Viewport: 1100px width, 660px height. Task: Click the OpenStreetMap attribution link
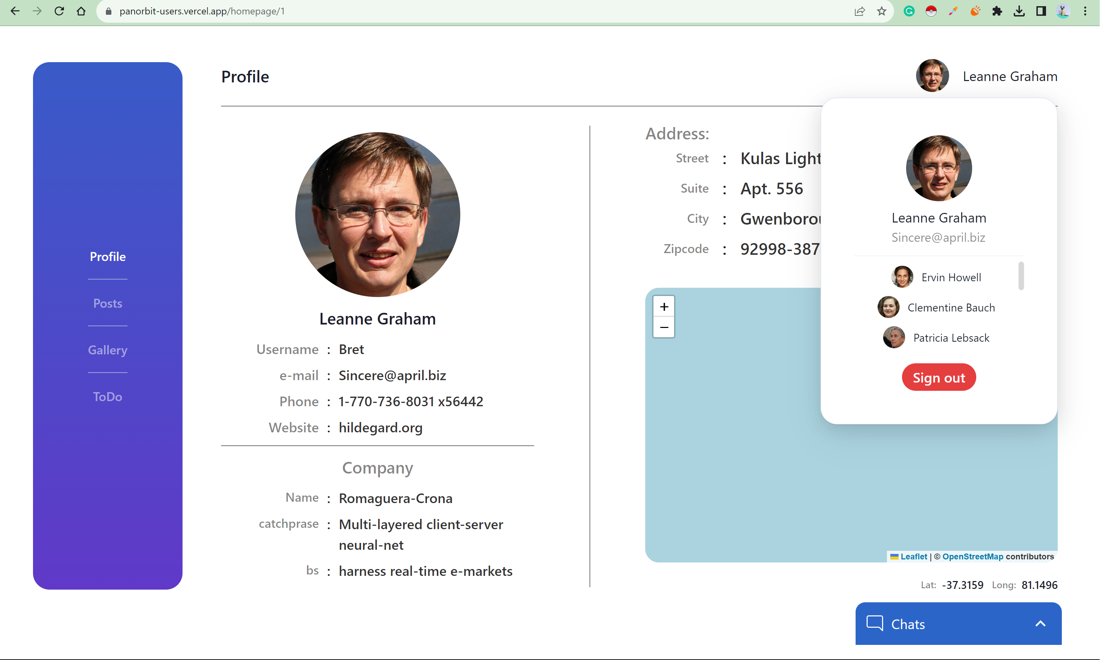tap(972, 556)
